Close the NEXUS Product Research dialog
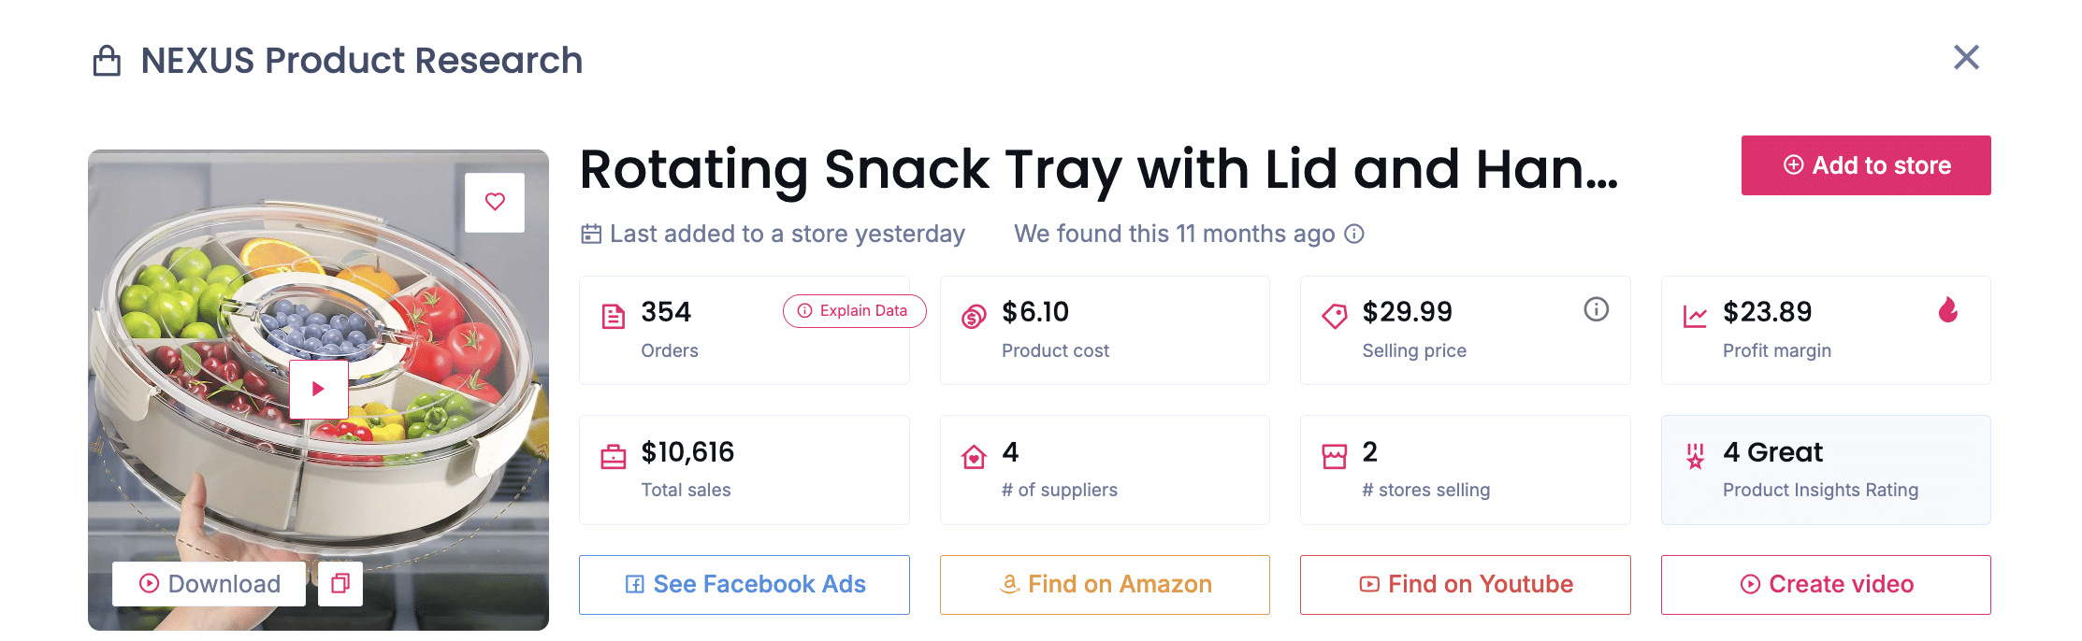The height and width of the screenshot is (641, 2082). click(x=1966, y=58)
